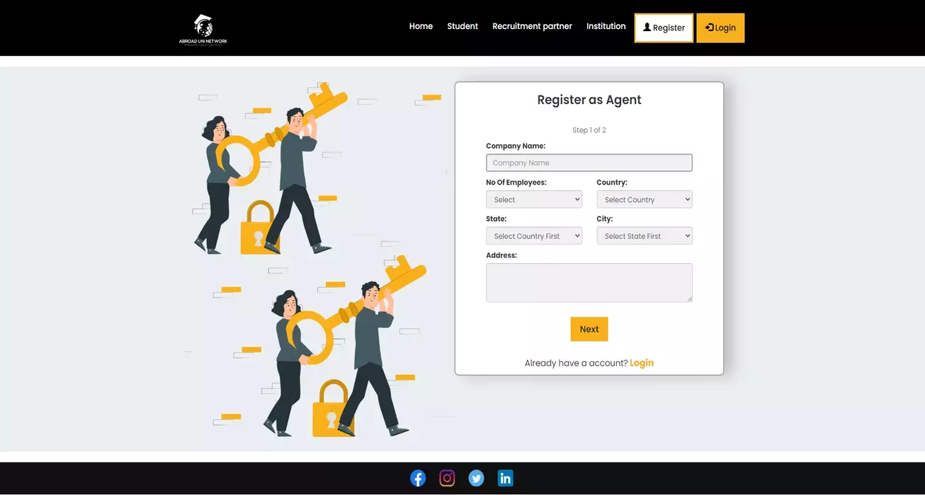Viewport: 925px width, 495px height.
Task: Go to the Home menu item
Action: 421,26
